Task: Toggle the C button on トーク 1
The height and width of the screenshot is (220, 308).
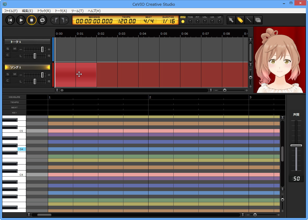Action: [8, 55]
